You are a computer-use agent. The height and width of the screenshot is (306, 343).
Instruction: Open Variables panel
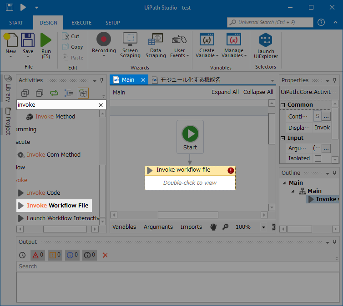(x=124, y=227)
